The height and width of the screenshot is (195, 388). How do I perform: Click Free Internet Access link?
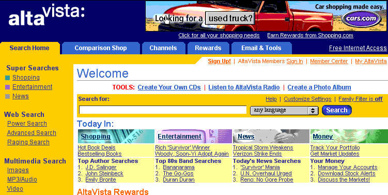[x=358, y=48]
